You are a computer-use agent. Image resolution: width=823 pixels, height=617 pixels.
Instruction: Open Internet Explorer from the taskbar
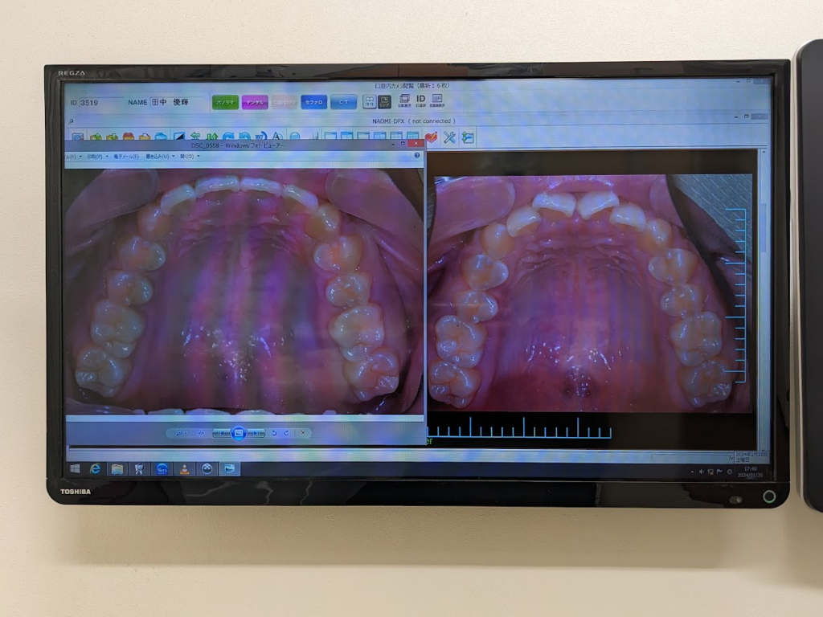[x=96, y=468]
